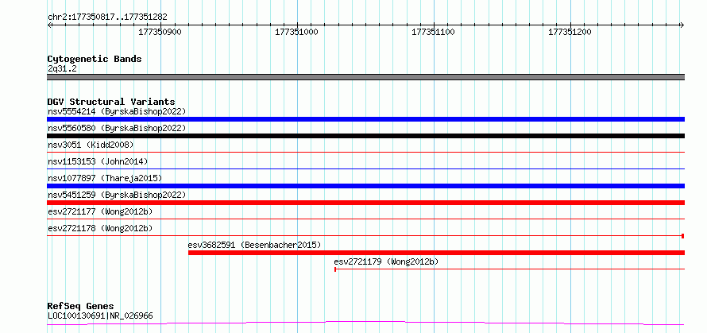Click the right arrow end of ruler
This screenshot has height=333, width=707.
[682, 25]
